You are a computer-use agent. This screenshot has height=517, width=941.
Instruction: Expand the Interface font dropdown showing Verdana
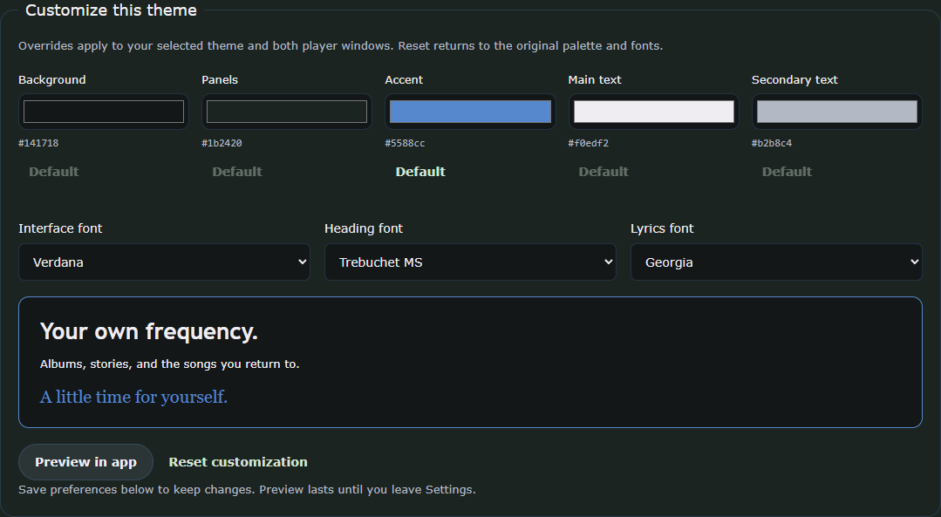165,262
